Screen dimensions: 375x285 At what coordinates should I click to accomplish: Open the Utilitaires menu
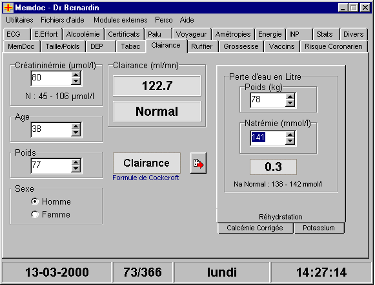[x=19, y=20]
